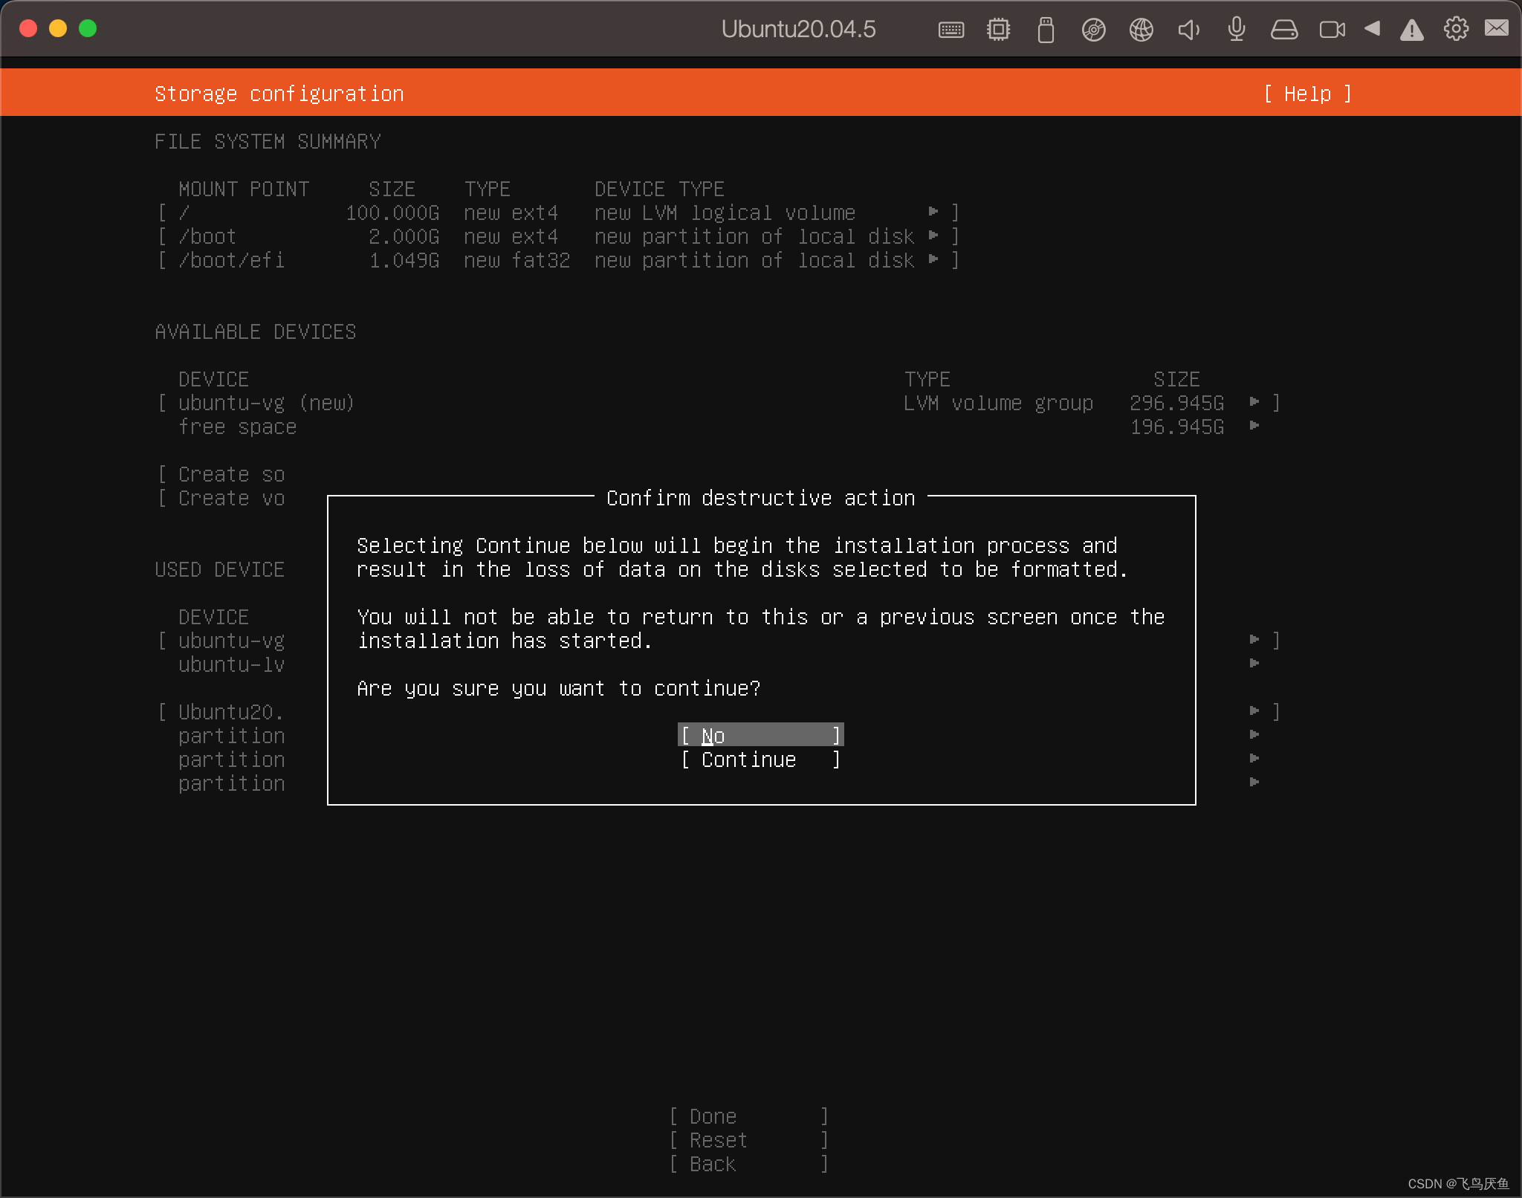Close the window with red button
The width and height of the screenshot is (1522, 1198).
(28, 28)
